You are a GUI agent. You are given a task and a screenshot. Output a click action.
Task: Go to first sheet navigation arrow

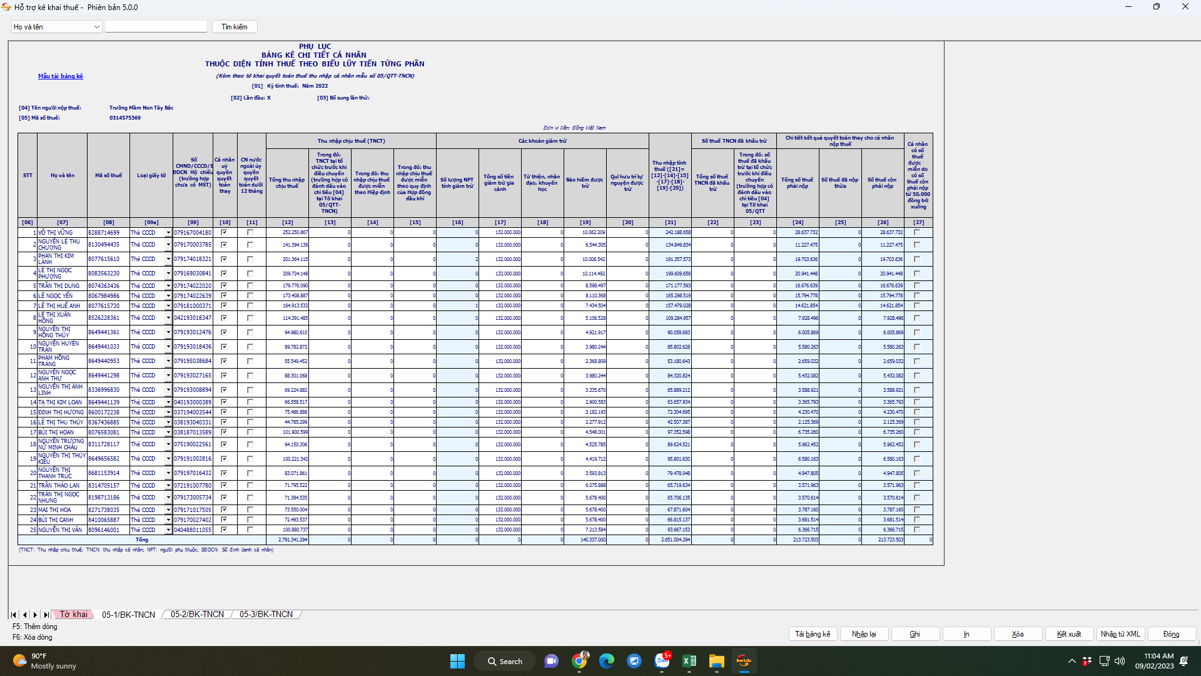point(14,615)
